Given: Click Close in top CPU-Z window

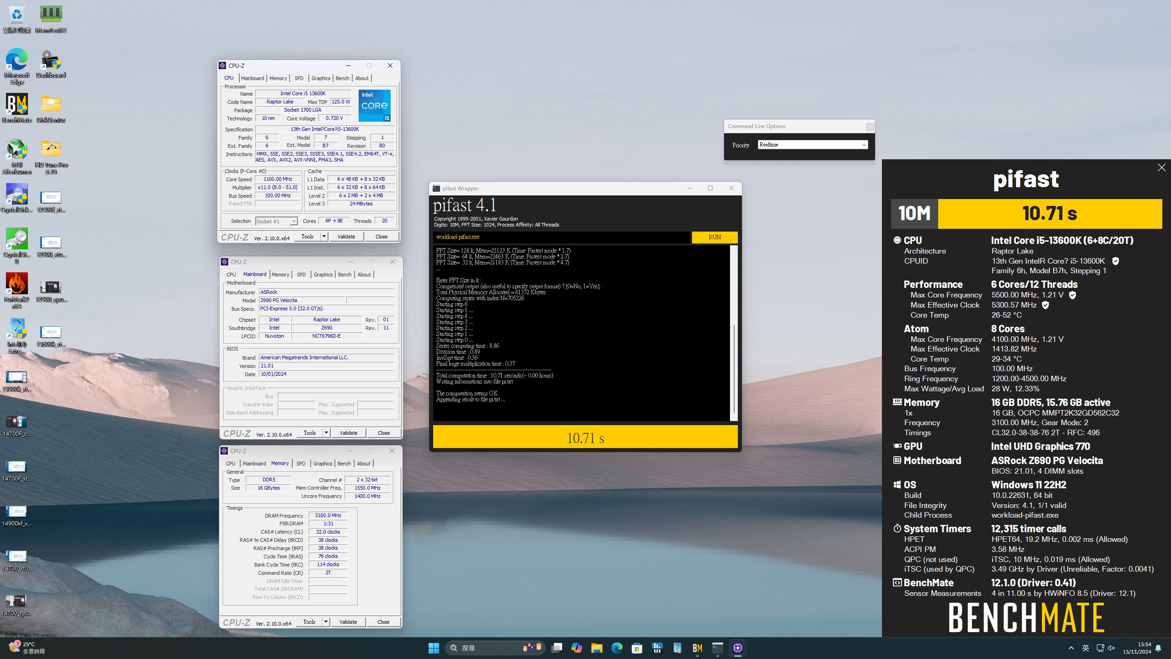Looking at the screenshot, I should pos(381,237).
